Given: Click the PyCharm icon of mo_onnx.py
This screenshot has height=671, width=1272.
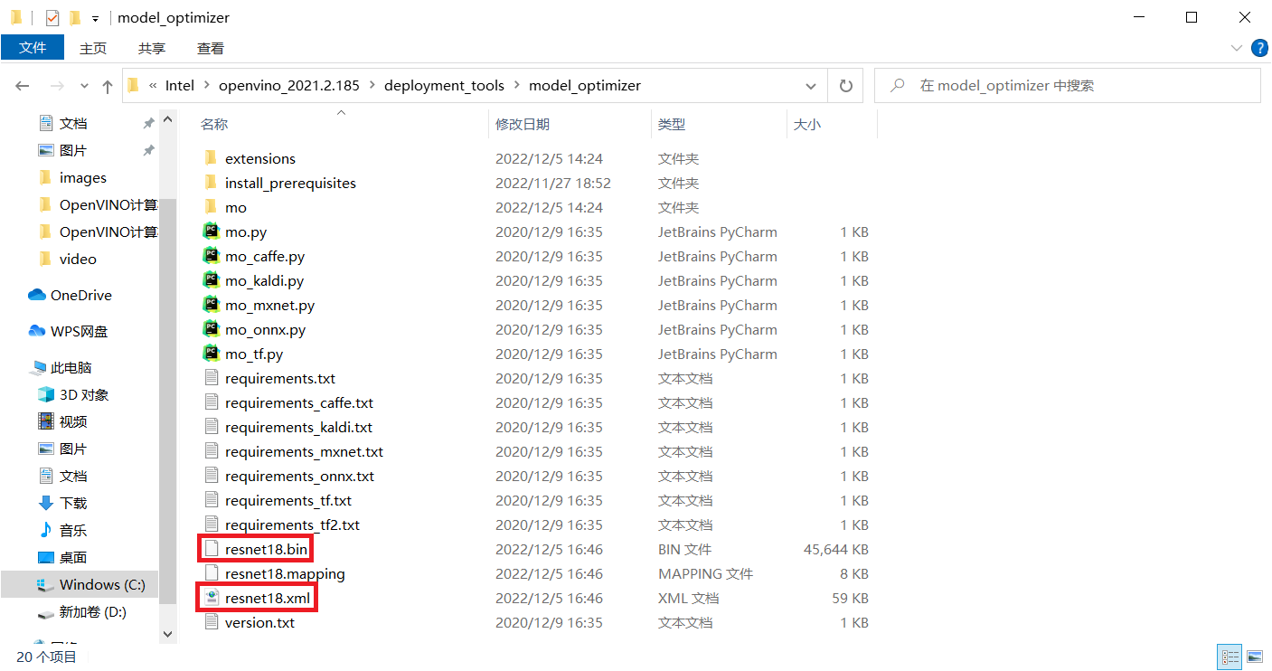Looking at the screenshot, I should [211, 329].
